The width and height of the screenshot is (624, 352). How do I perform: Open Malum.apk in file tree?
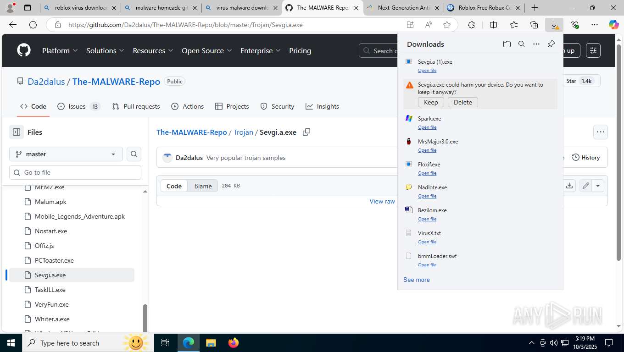click(x=50, y=202)
